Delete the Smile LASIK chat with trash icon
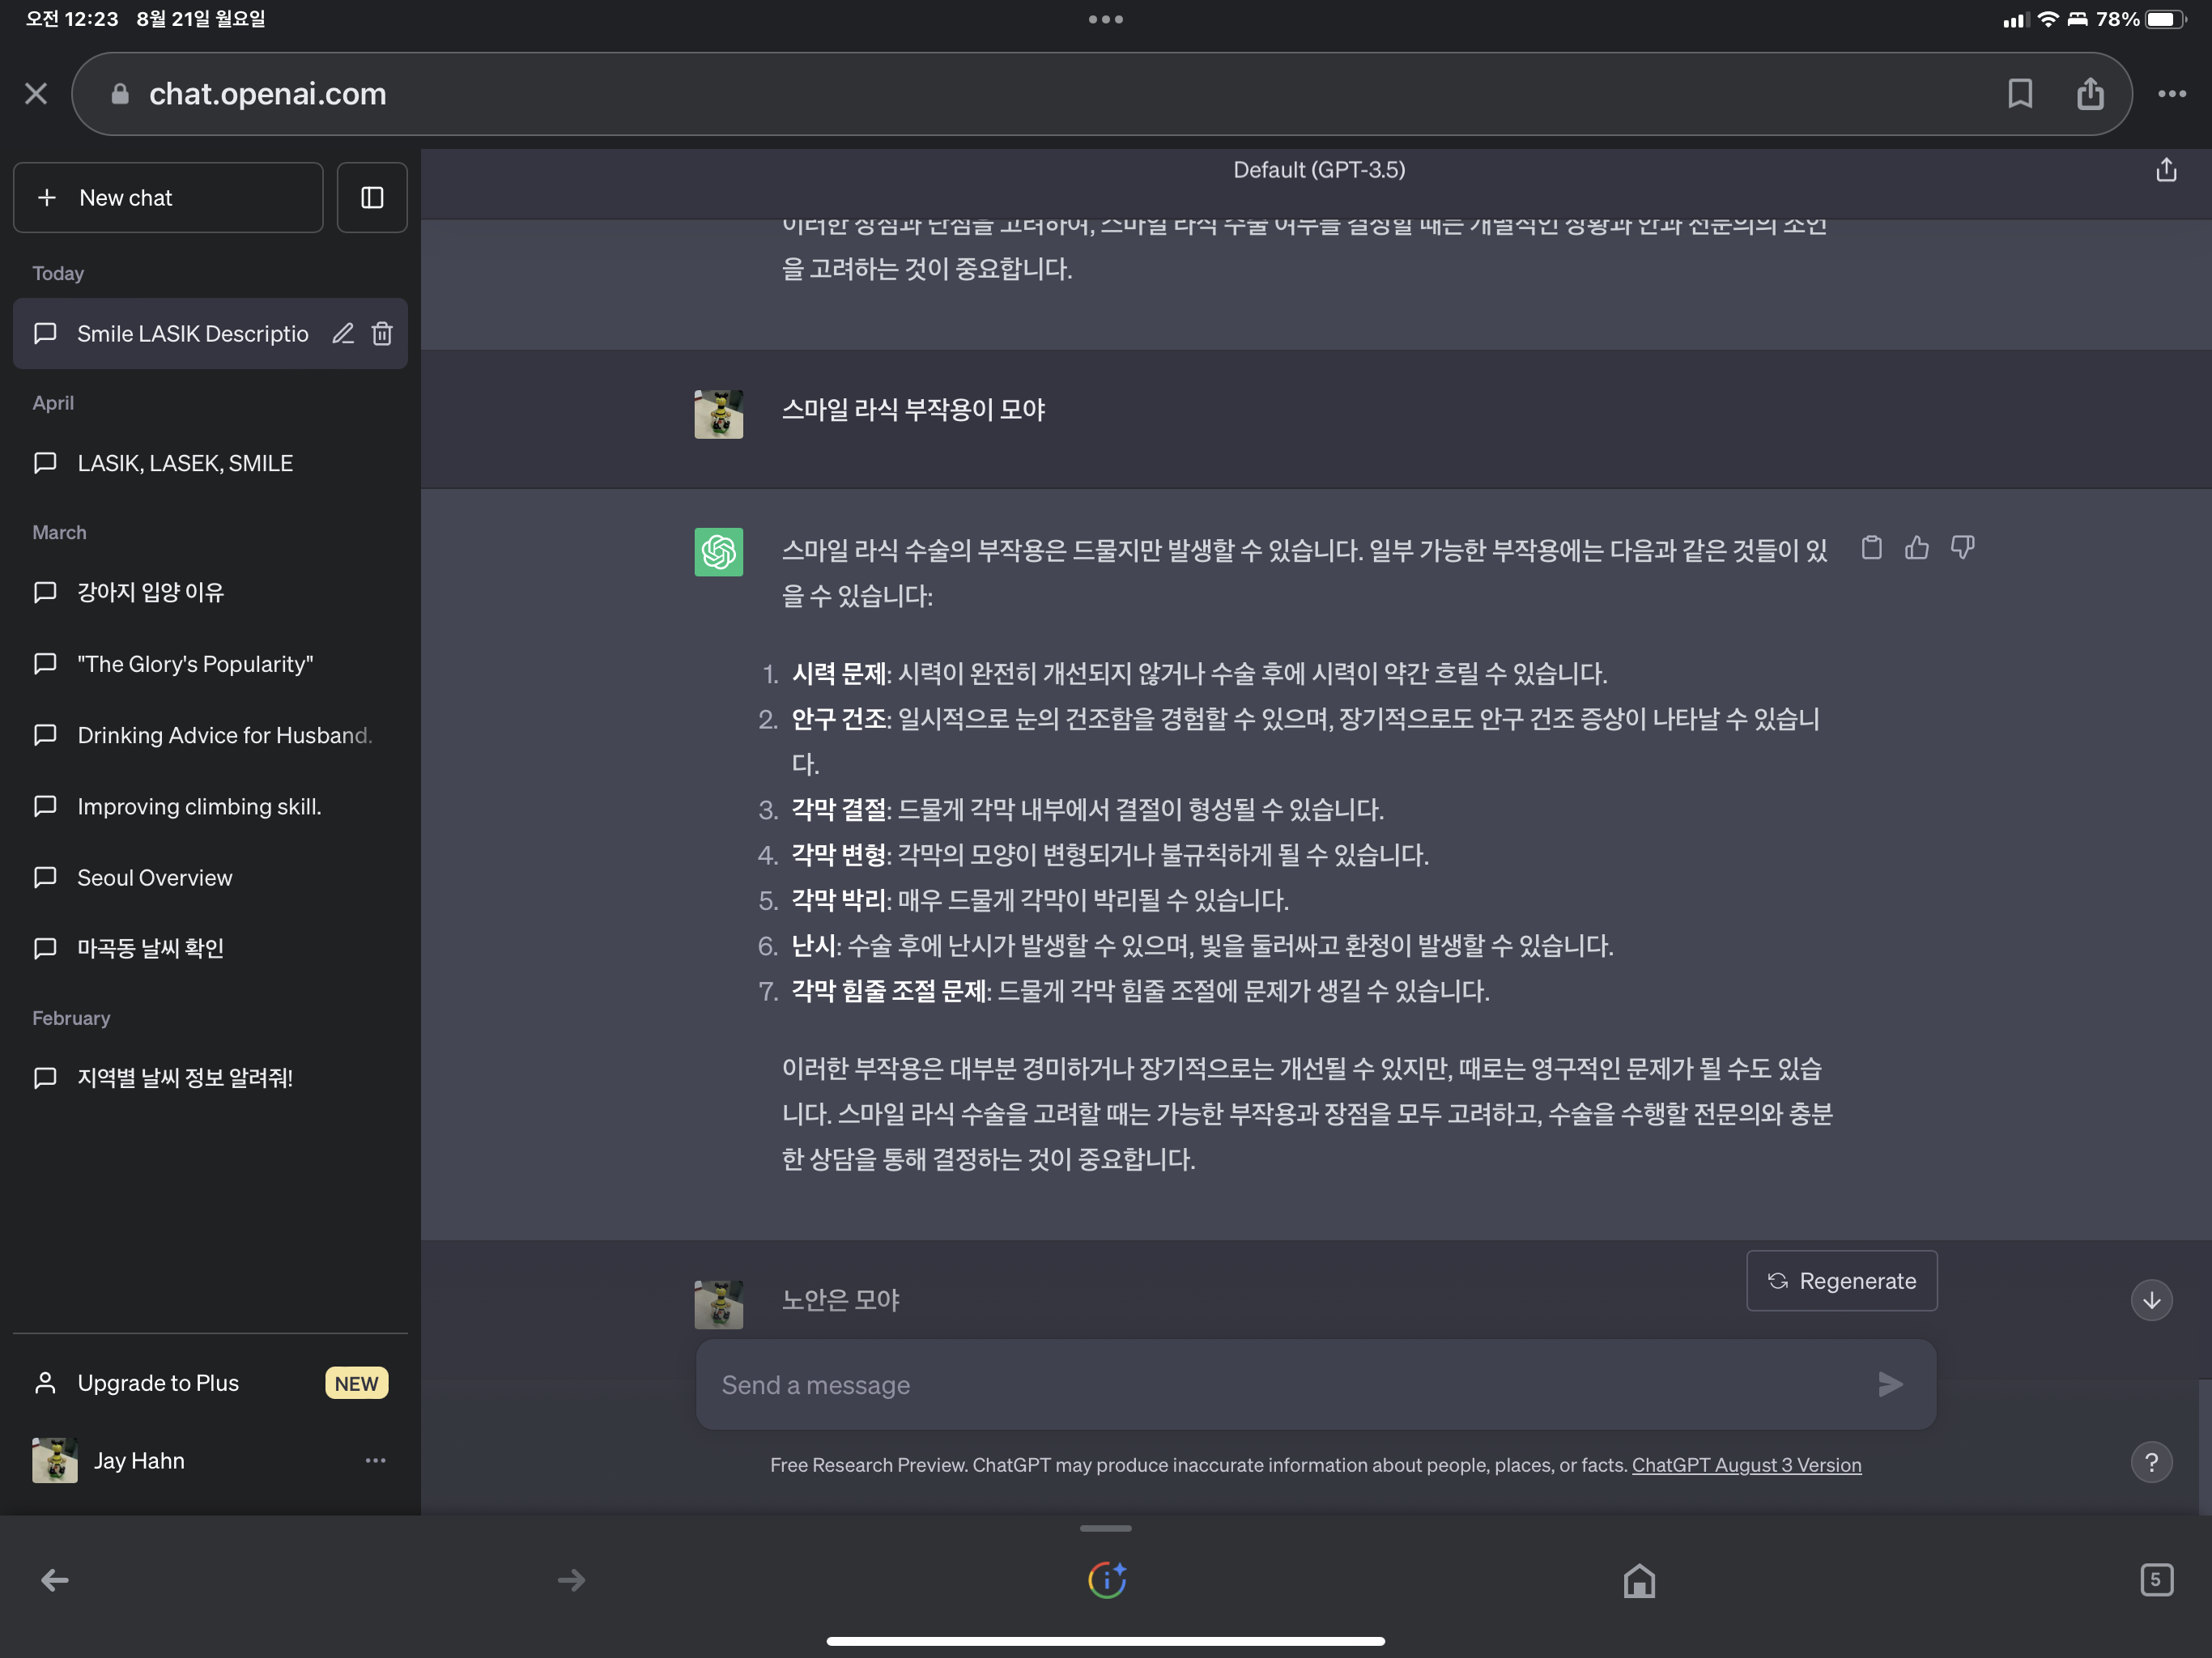Viewport: 2212px width, 1658px height. (x=382, y=333)
